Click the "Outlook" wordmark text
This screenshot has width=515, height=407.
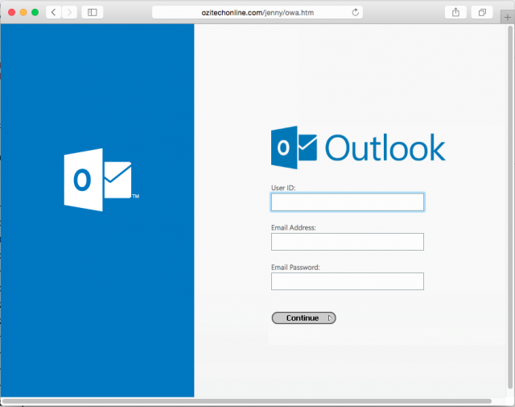pyautogui.click(x=385, y=147)
